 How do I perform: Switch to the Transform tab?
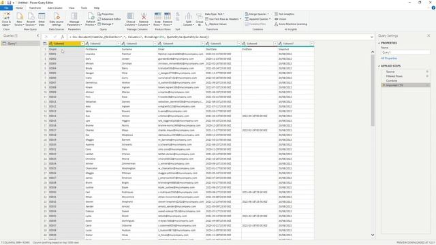35,8
